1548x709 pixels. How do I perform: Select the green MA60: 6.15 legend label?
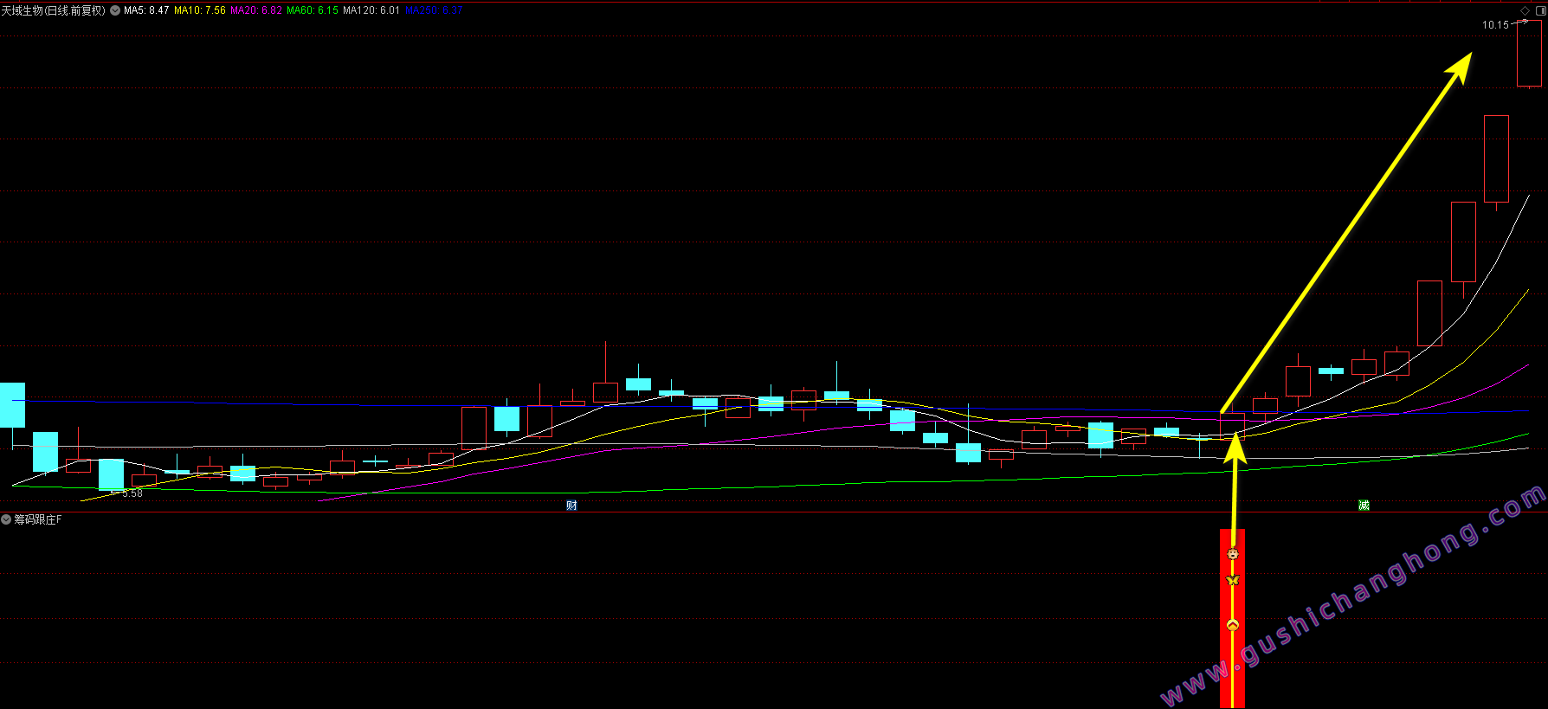(313, 10)
